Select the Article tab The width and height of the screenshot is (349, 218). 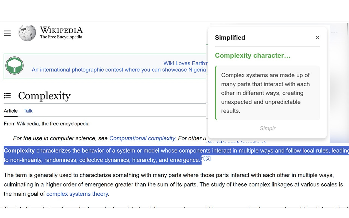pyautogui.click(x=11, y=111)
